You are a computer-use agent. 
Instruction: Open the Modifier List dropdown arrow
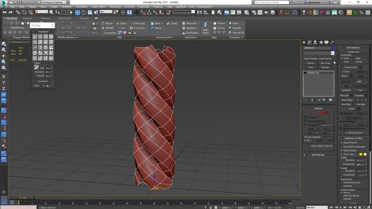tap(332, 53)
